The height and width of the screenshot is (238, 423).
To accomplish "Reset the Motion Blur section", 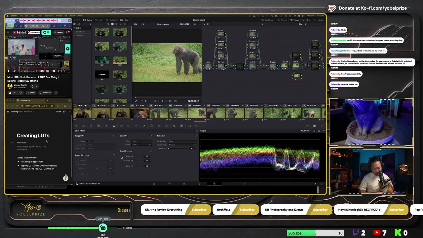I will tap(196, 136).
